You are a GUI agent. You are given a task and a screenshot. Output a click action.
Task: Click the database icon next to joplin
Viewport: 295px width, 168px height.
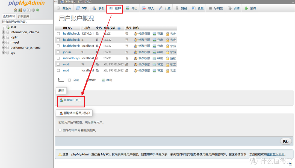(x=8, y=37)
